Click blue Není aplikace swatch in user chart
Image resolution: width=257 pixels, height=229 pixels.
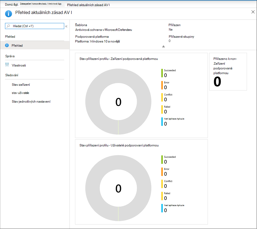[162, 208]
